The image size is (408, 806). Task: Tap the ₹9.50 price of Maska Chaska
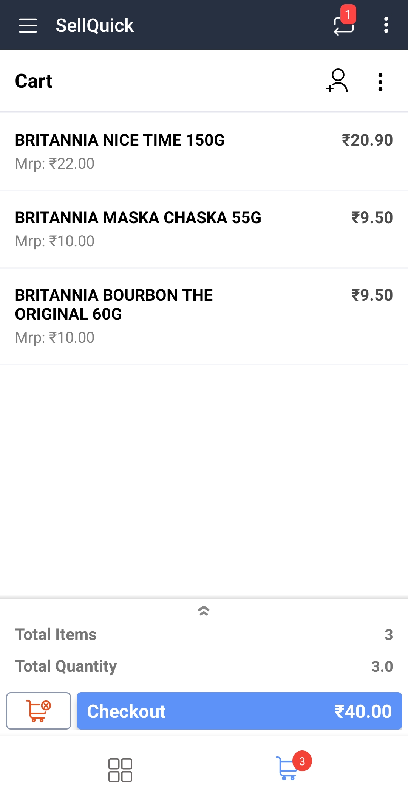[372, 218]
